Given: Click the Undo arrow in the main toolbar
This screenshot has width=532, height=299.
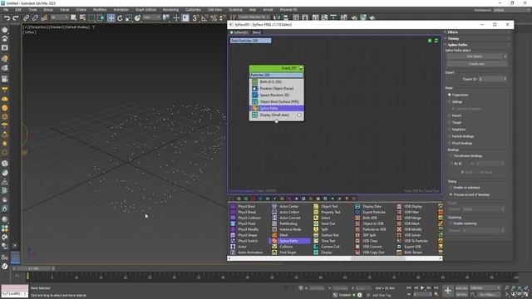Looking at the screenshot, I should tap(7, 18).
